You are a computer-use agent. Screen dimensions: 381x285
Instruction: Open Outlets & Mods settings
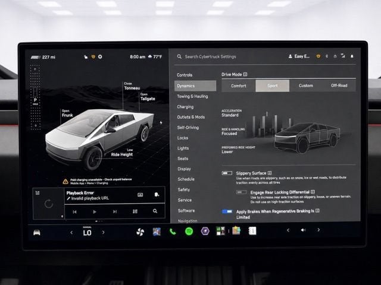[x=191, y=117]
